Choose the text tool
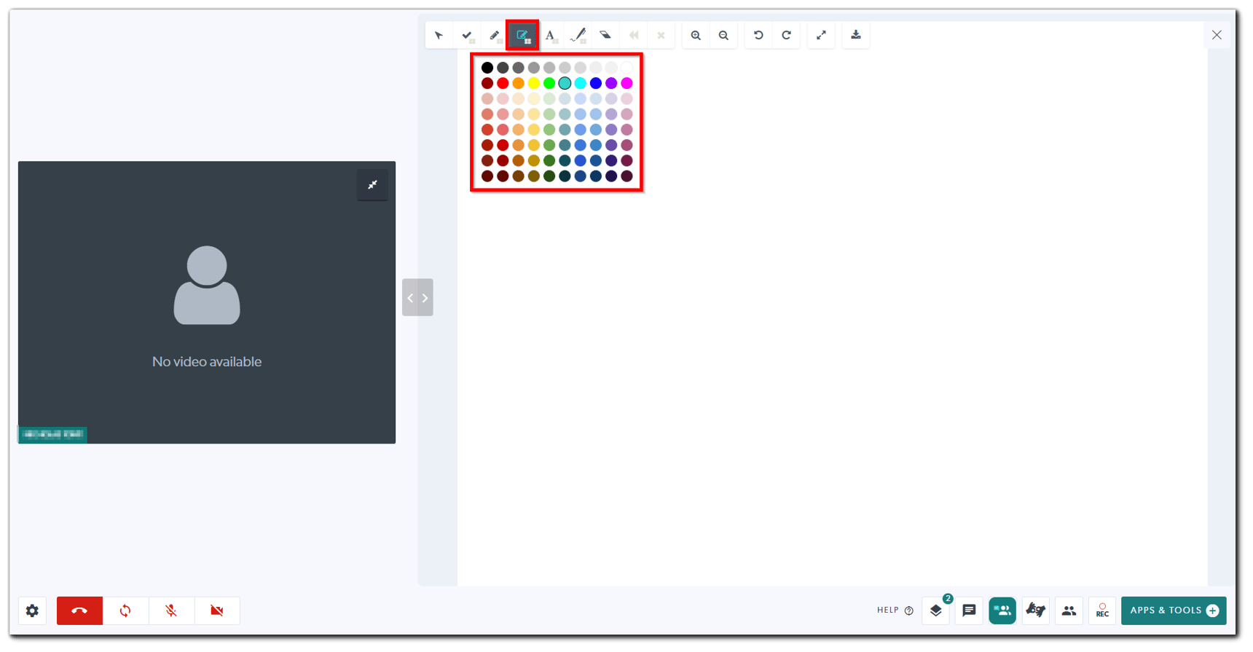1253x652 pixels. [550, 35]
